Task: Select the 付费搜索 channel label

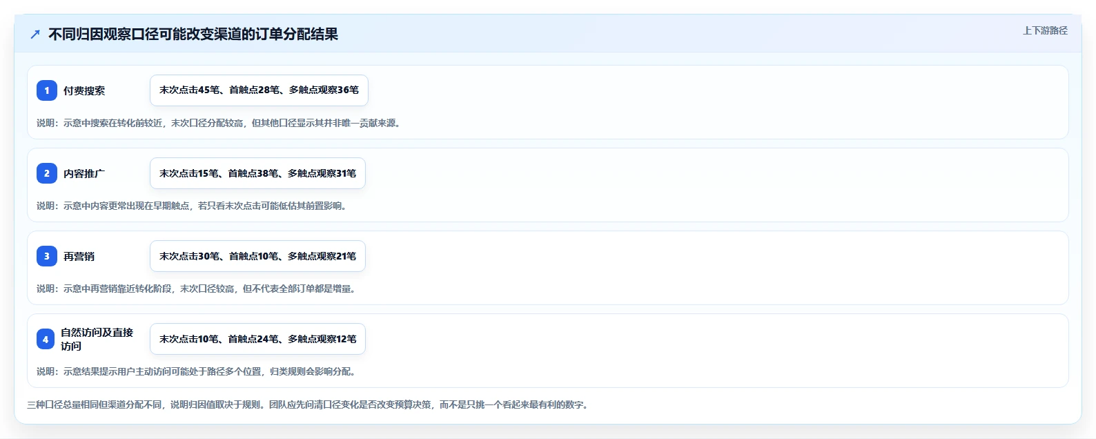Action: 84,90
